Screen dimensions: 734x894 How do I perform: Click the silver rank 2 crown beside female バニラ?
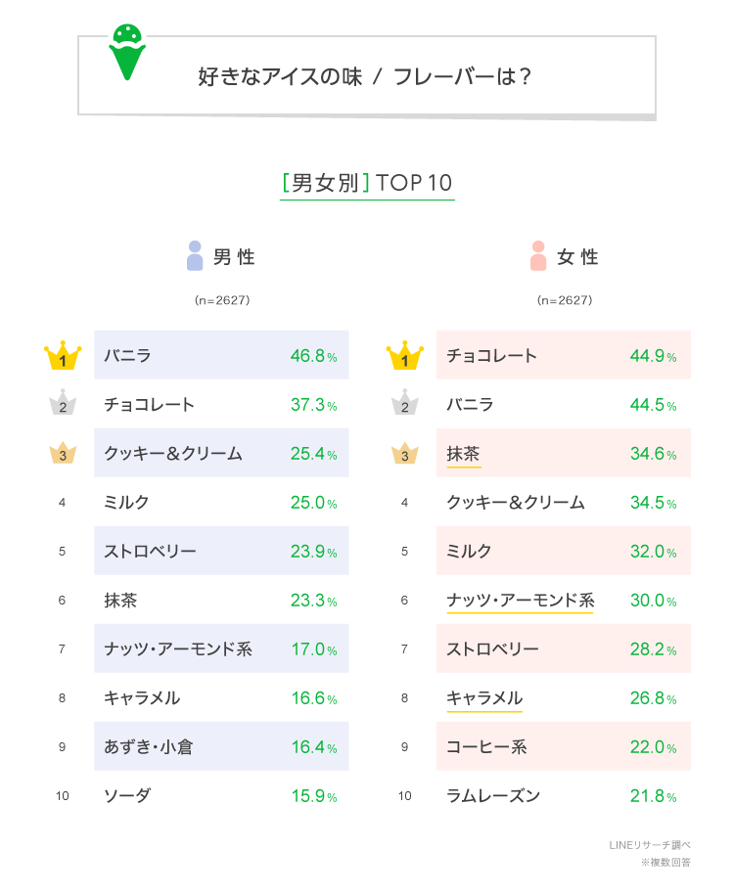click(404, 404)
